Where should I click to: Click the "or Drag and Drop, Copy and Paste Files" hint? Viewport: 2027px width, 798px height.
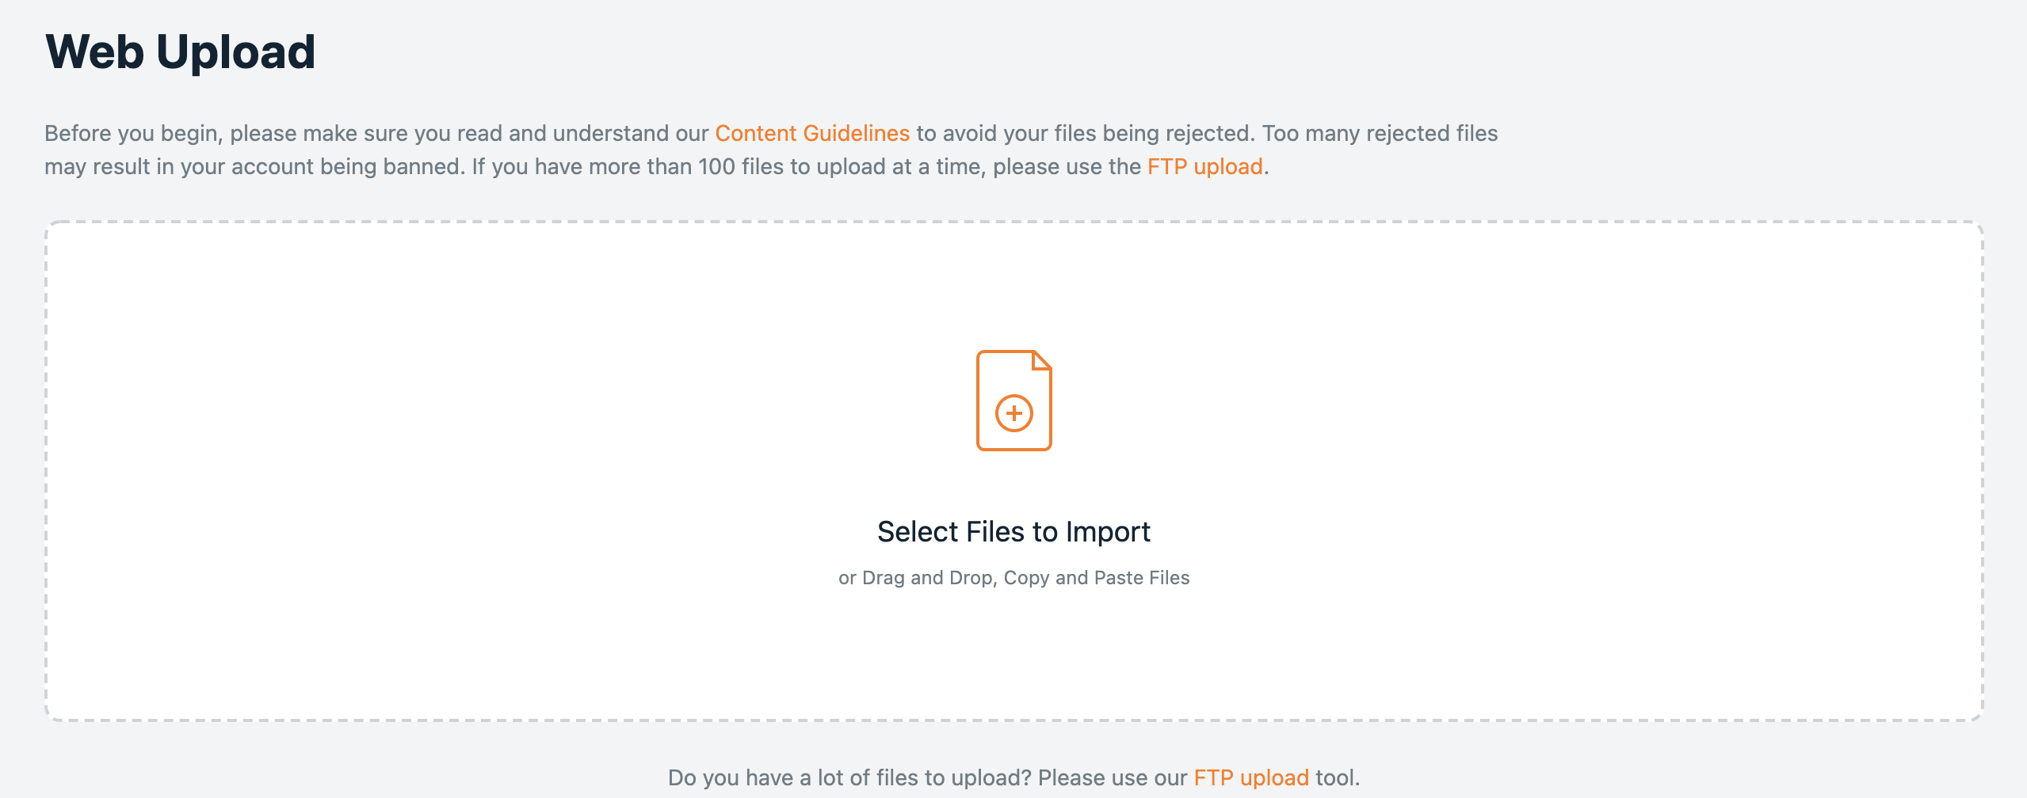click(1013, 578)
